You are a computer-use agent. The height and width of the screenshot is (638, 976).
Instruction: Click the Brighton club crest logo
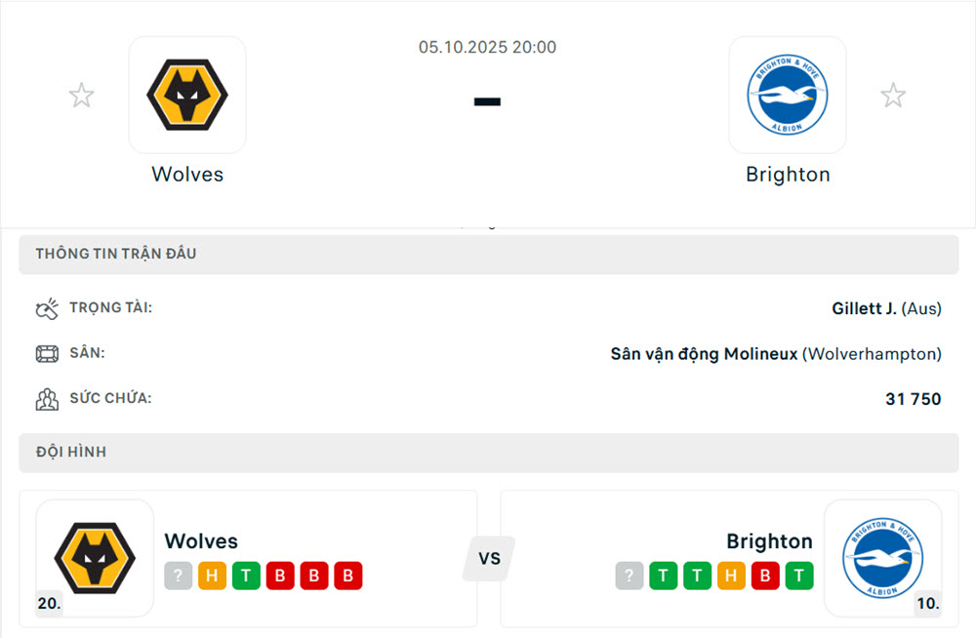[x=788, y=95]
